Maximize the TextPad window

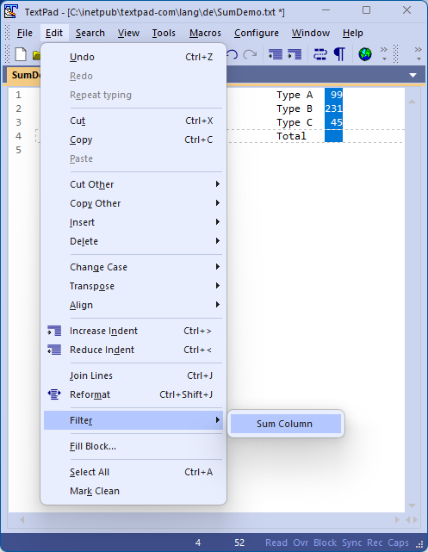point(366,10)
